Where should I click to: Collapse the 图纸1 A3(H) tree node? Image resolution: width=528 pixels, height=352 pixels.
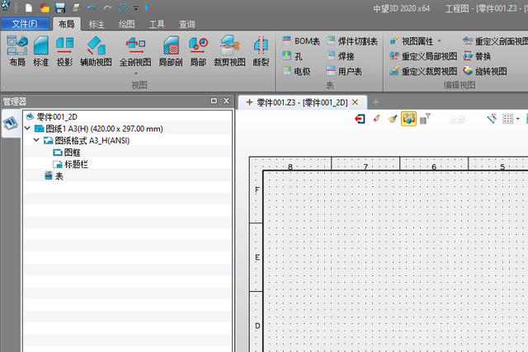tap(28, 129)
